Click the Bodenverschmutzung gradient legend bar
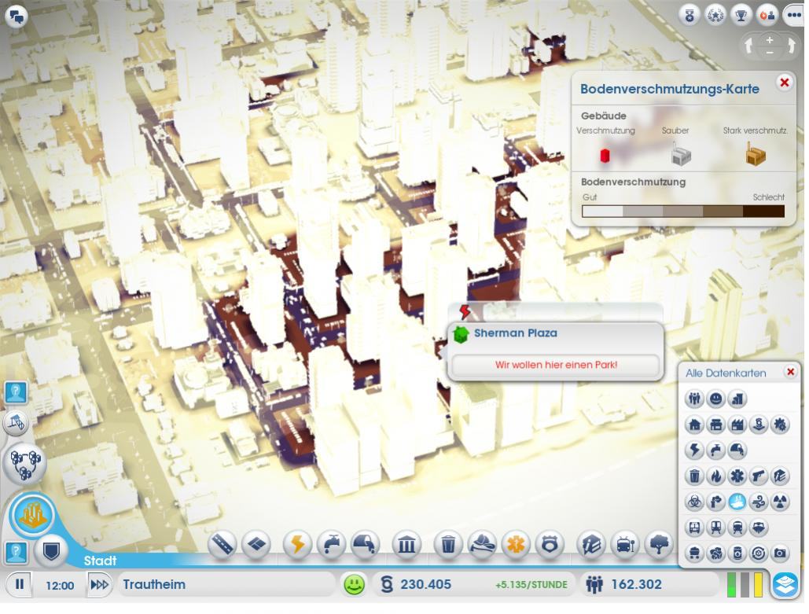 683,211
